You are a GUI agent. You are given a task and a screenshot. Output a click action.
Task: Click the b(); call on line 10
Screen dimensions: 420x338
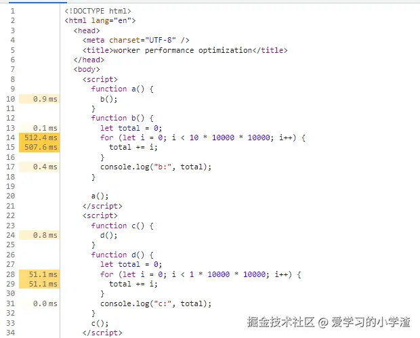[109, 99]
